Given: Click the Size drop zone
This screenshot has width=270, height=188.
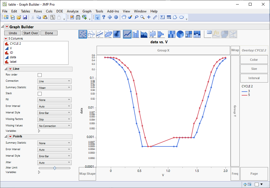Looking at the screenshot, I should (254, 69).
